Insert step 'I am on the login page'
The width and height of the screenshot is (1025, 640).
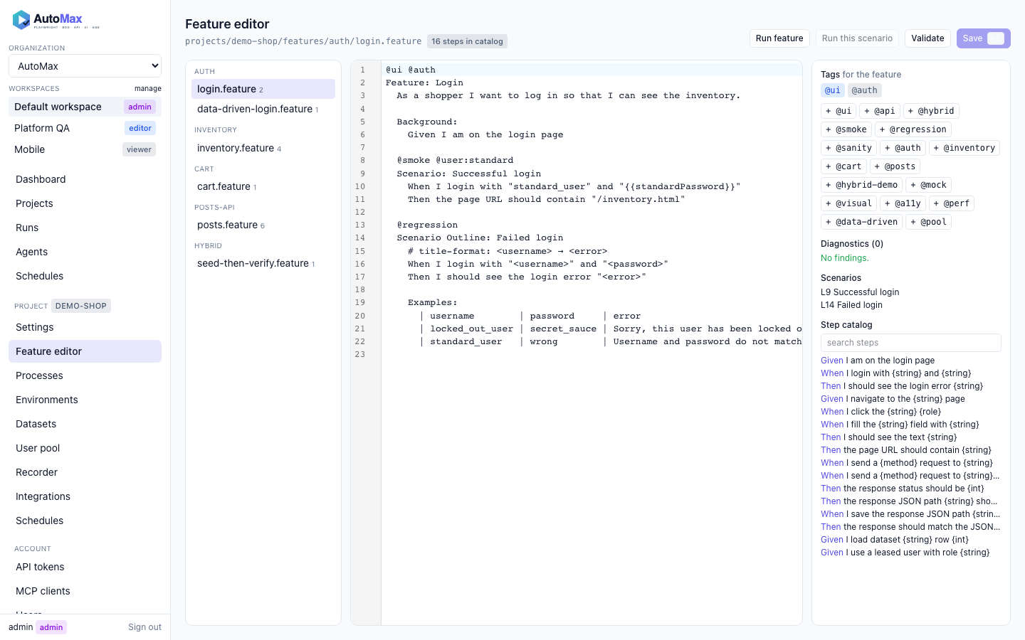[x=911, y=361]
